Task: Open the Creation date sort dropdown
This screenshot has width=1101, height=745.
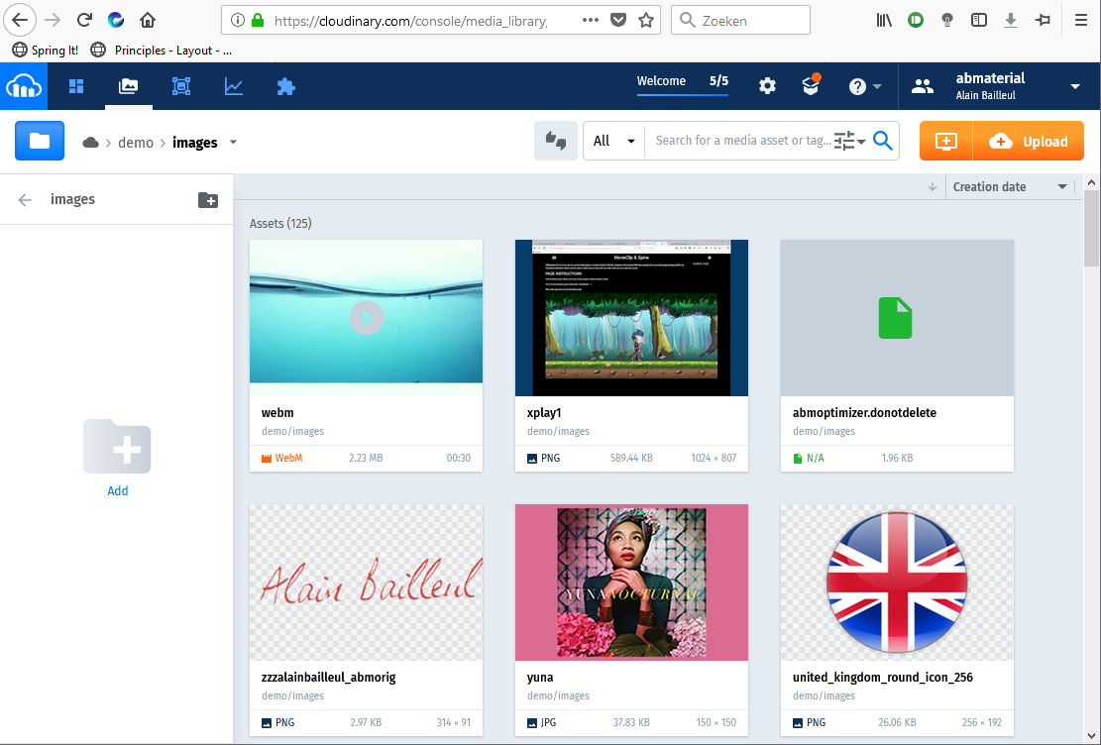Action: 1010,187
